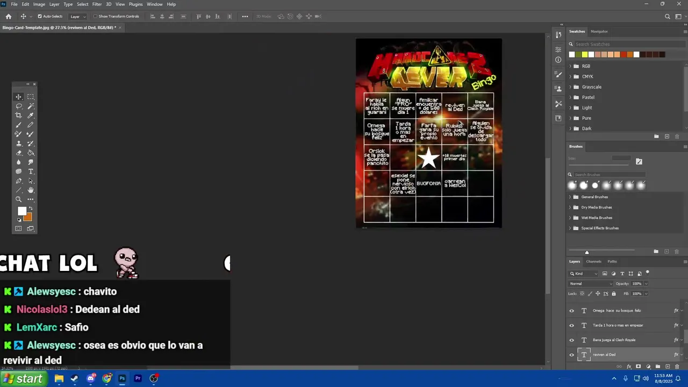Open the Auto-Select Layer dropdown

(x=78, y=17)
